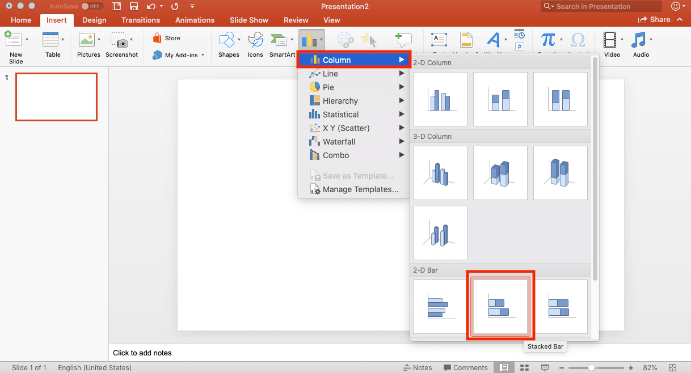Save the presentation with floppy disk icon
The width and height of the screenshot is (691, 373).
[134, 6]
